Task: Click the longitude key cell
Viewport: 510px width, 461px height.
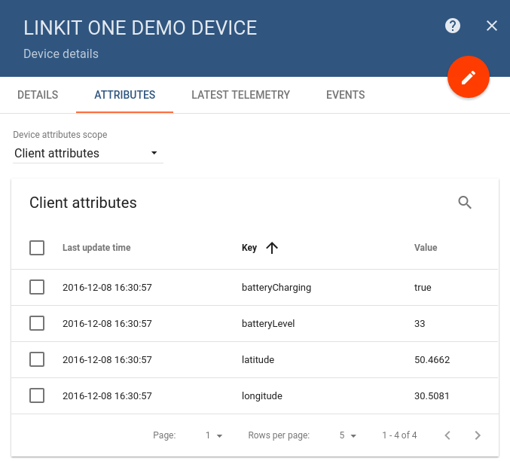Action: coord(262,396)
